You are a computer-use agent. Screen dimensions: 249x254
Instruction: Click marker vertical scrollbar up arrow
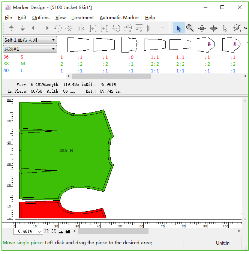click(245, 101)
